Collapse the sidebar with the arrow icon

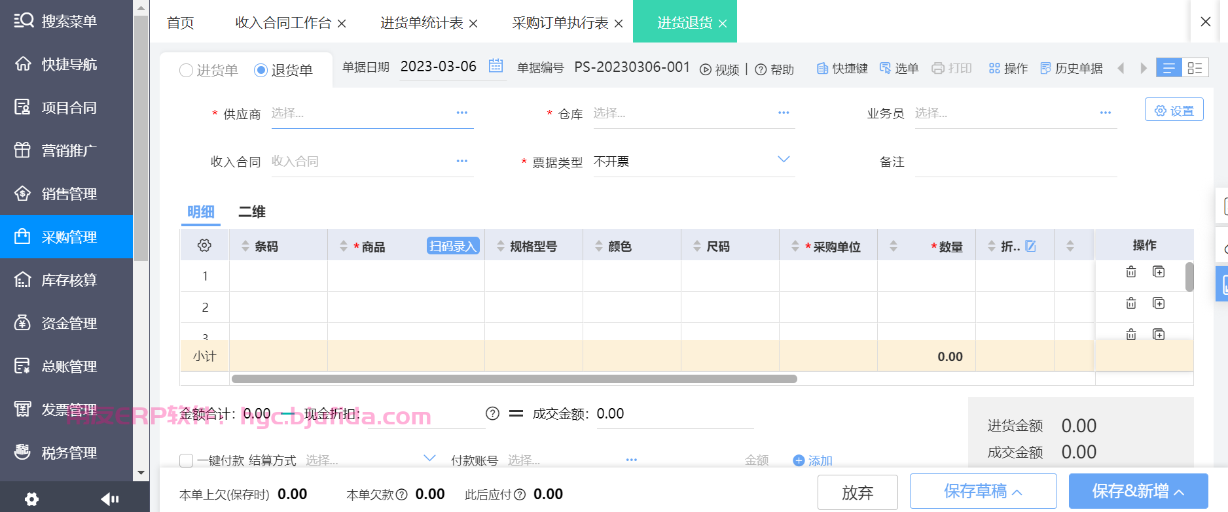109,500
